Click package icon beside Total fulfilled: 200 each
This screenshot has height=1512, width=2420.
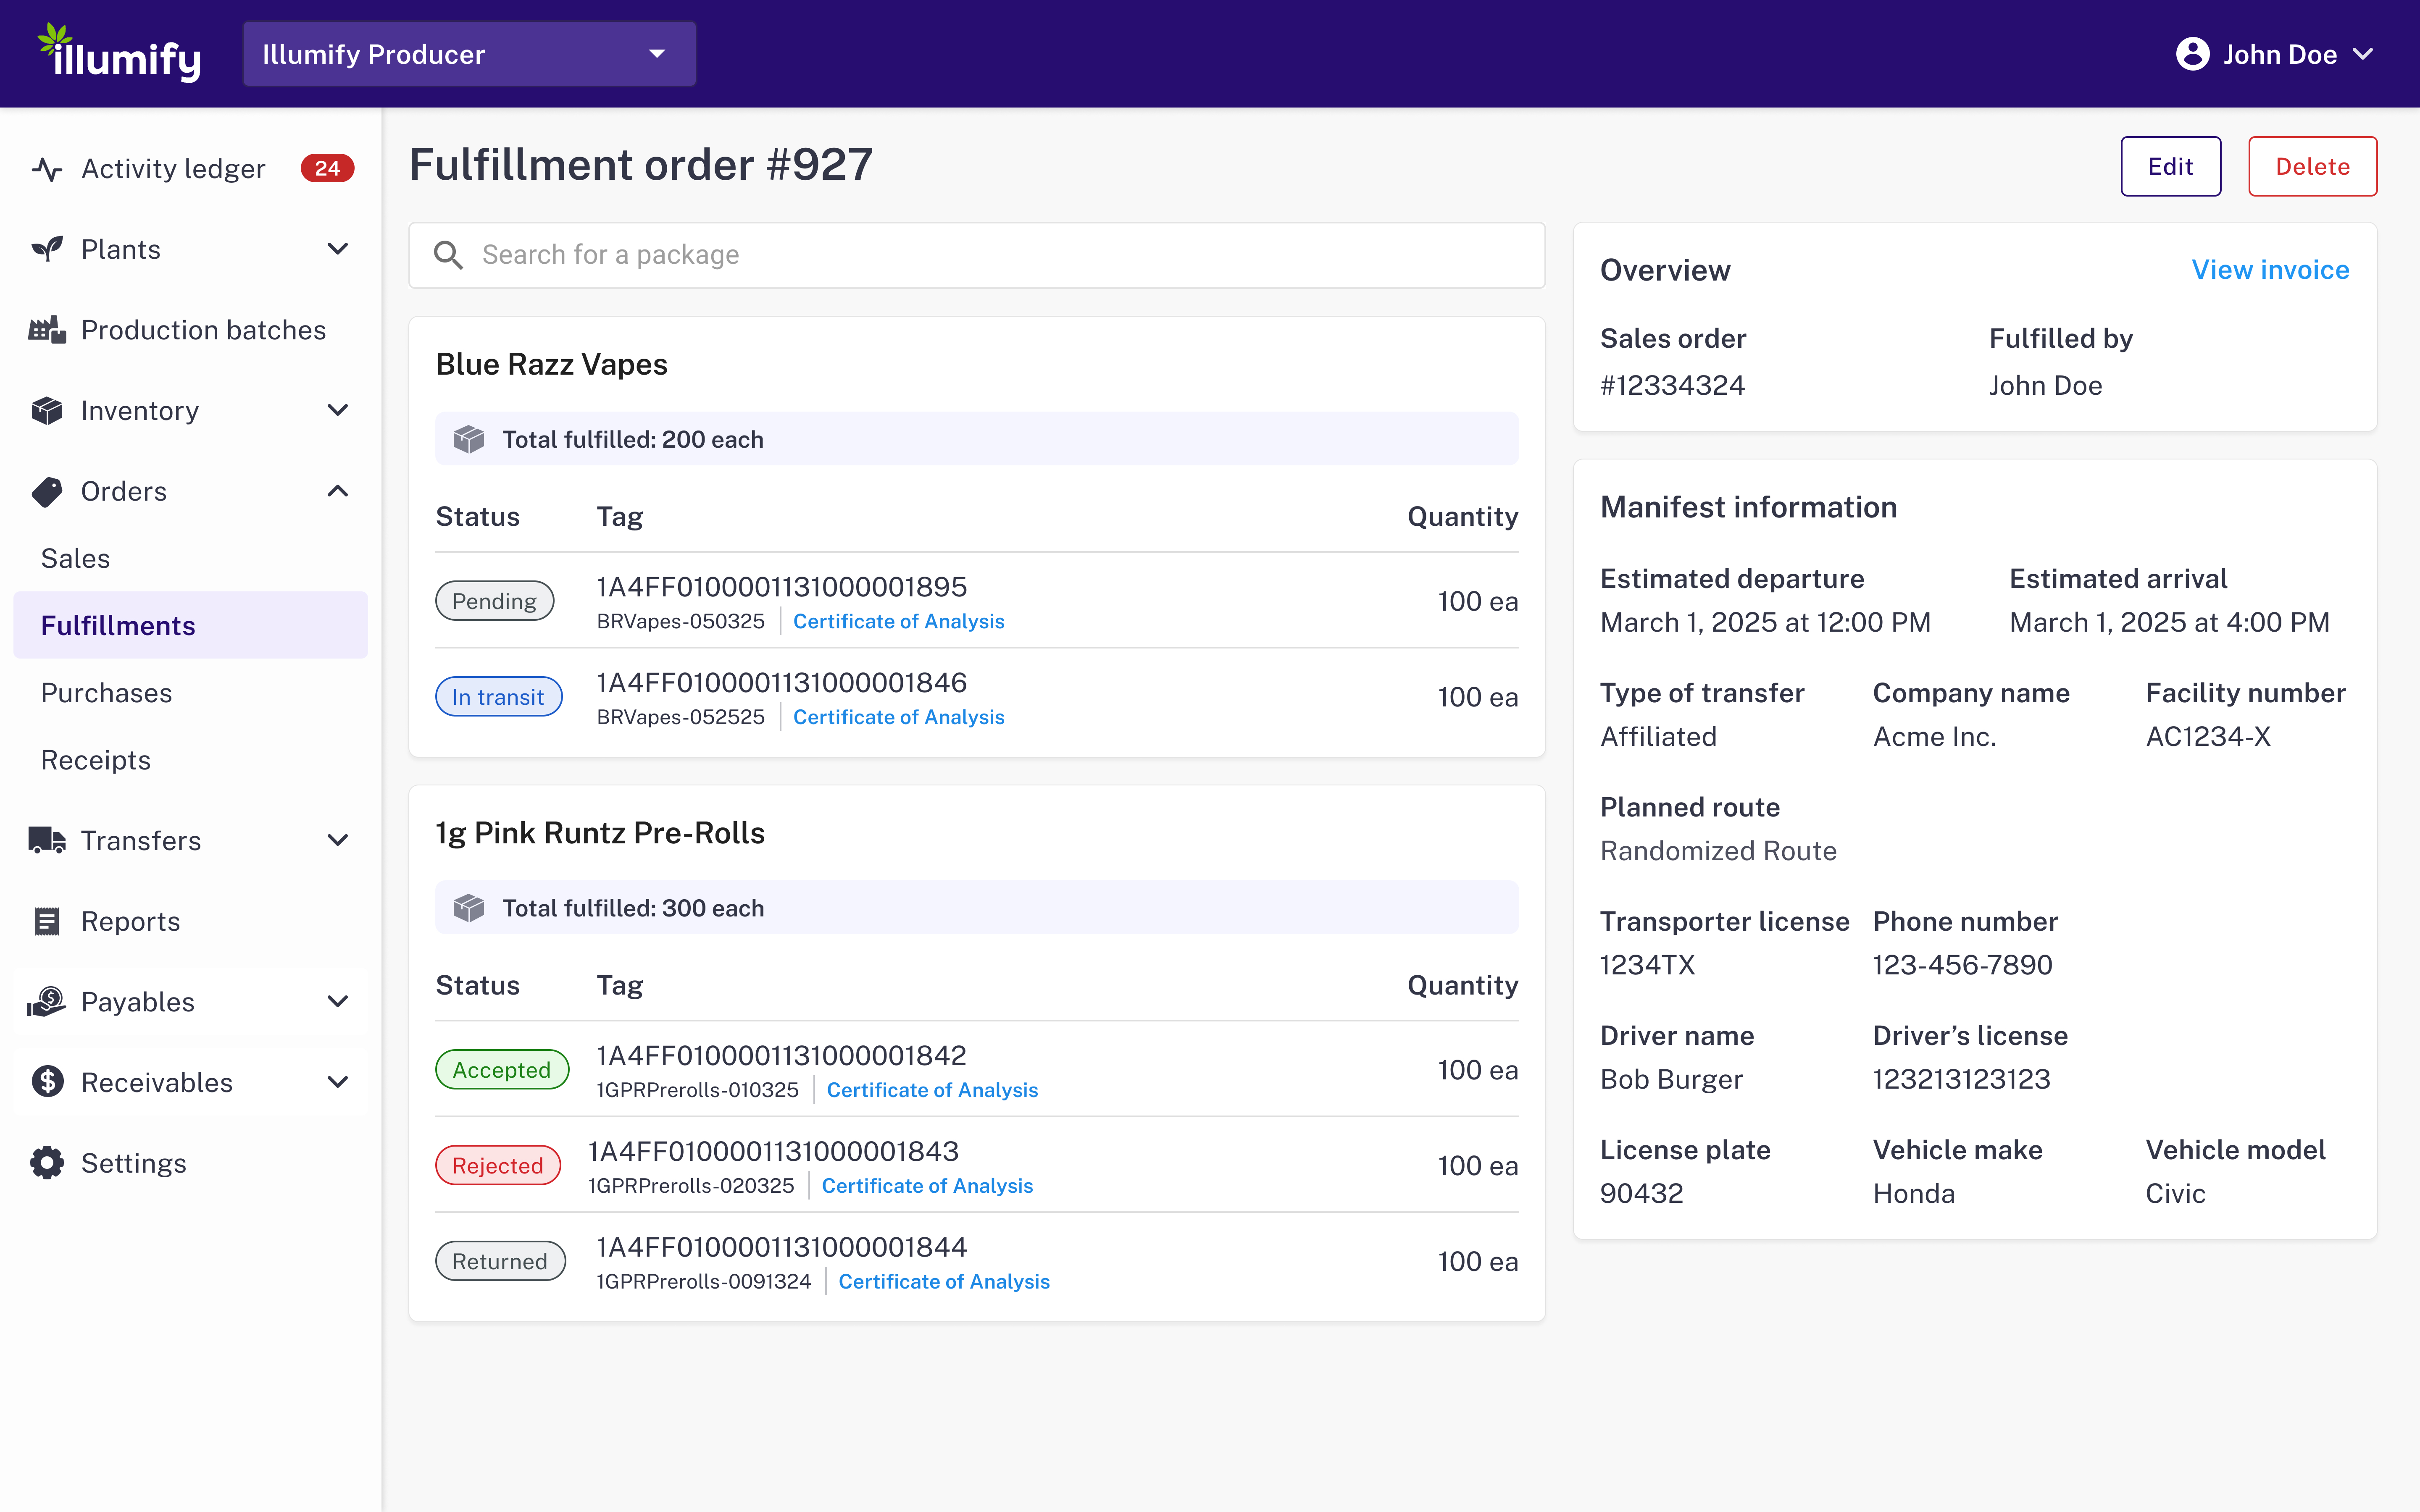point(469,439)
